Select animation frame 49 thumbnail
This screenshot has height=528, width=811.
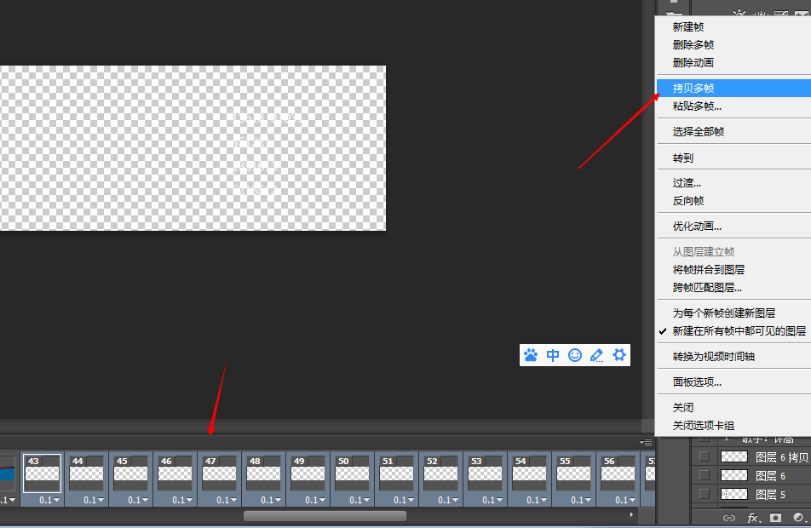(308, 473)
